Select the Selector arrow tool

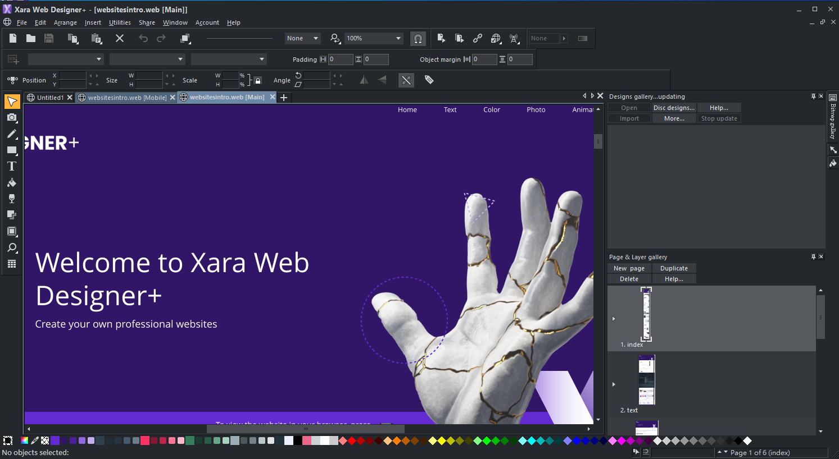12,101
